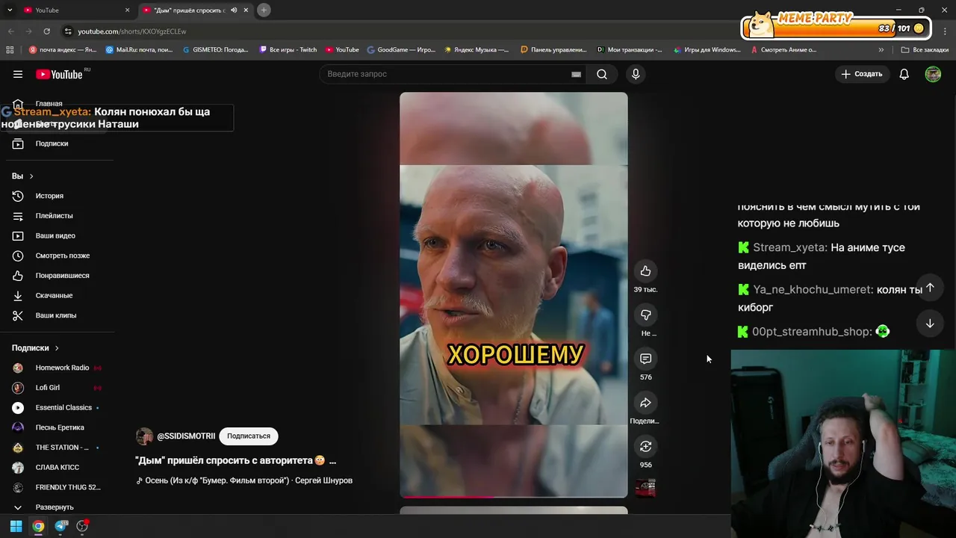Open the notifications bell

(x=904, y=74)
